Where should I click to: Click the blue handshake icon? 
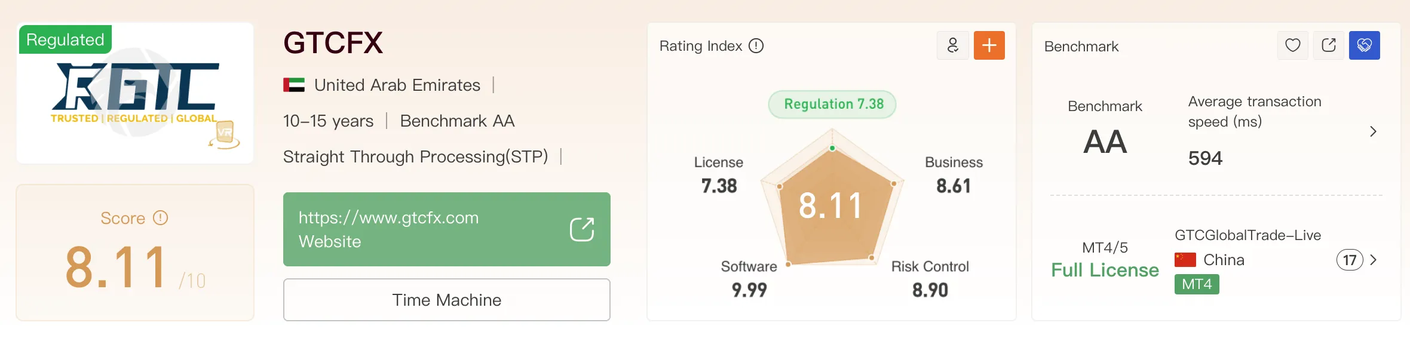coord(1364,45)
